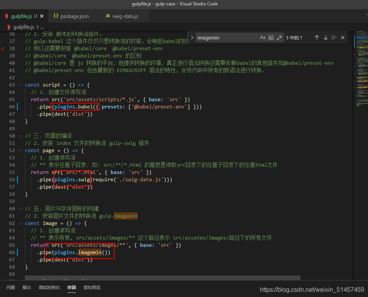Click the gulp icon on gulpfile.js tab
Image resolution: width=368 pixels, height=297 pixels.
(x=7, y=16)
